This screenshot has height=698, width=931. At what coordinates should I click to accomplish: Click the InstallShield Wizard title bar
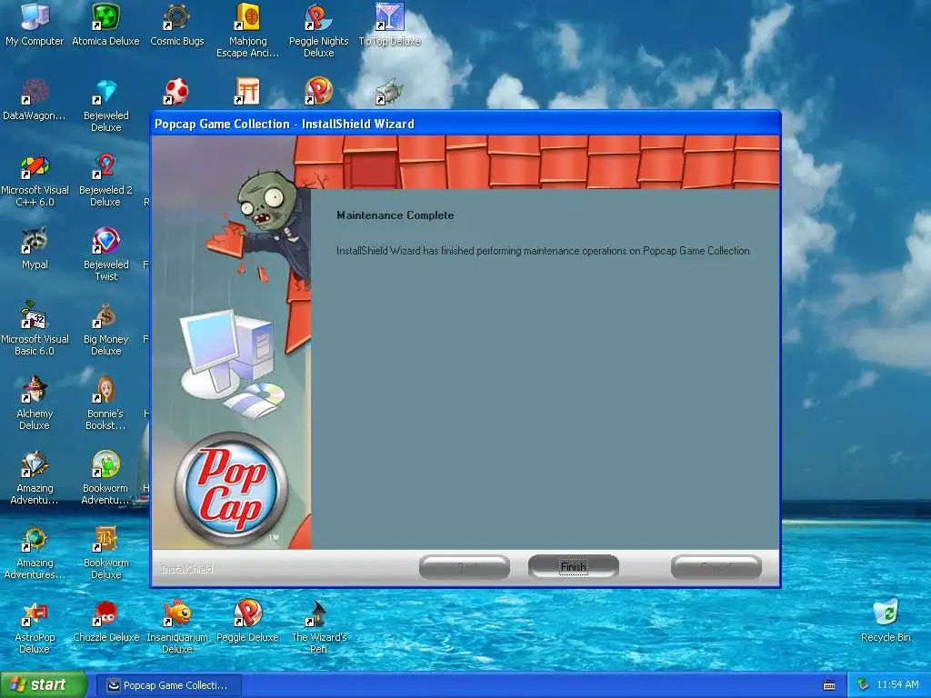point(465,124)
